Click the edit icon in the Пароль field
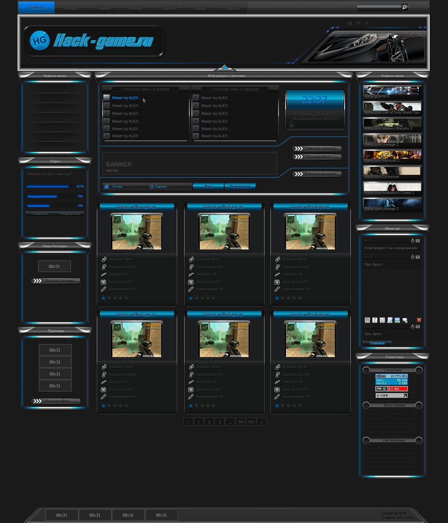Screen dimensions: 448x523 (x=151, y=186)
